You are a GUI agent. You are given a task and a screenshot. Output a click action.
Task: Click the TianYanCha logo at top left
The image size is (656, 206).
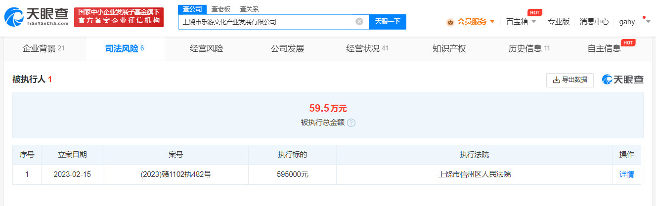pos(36,17)
